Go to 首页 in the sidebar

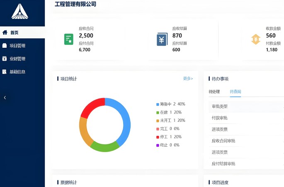click(15, 32)
